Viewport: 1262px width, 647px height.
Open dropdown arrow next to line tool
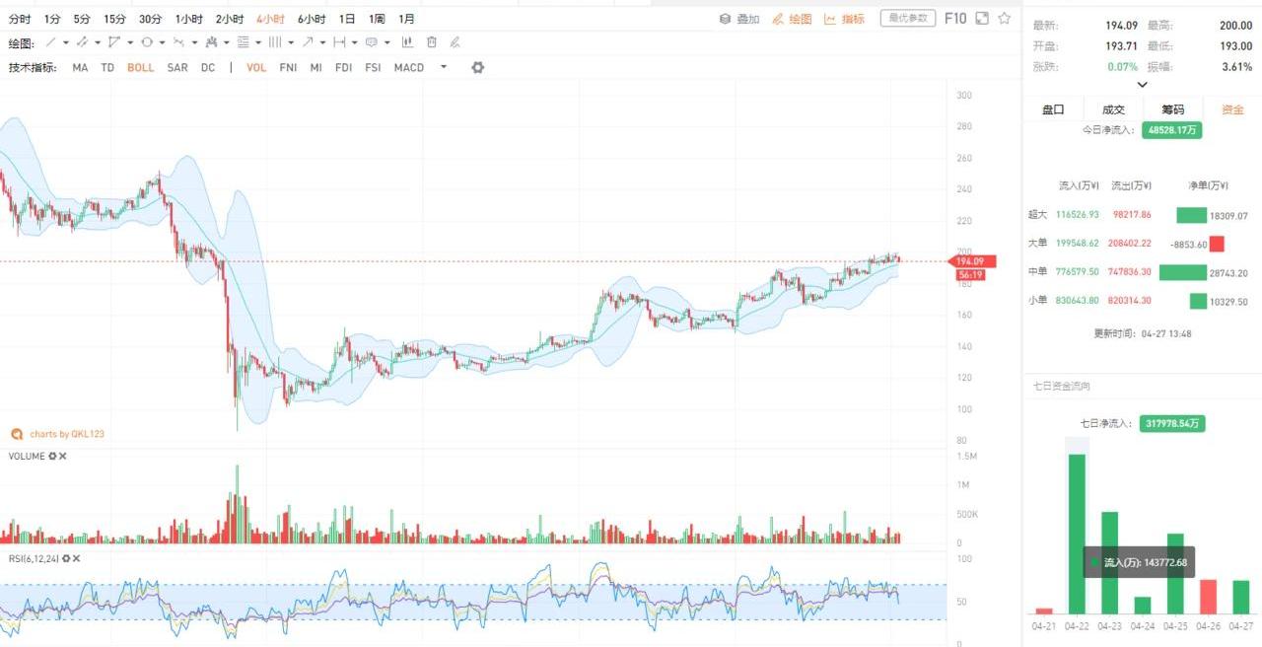point(66,42)
